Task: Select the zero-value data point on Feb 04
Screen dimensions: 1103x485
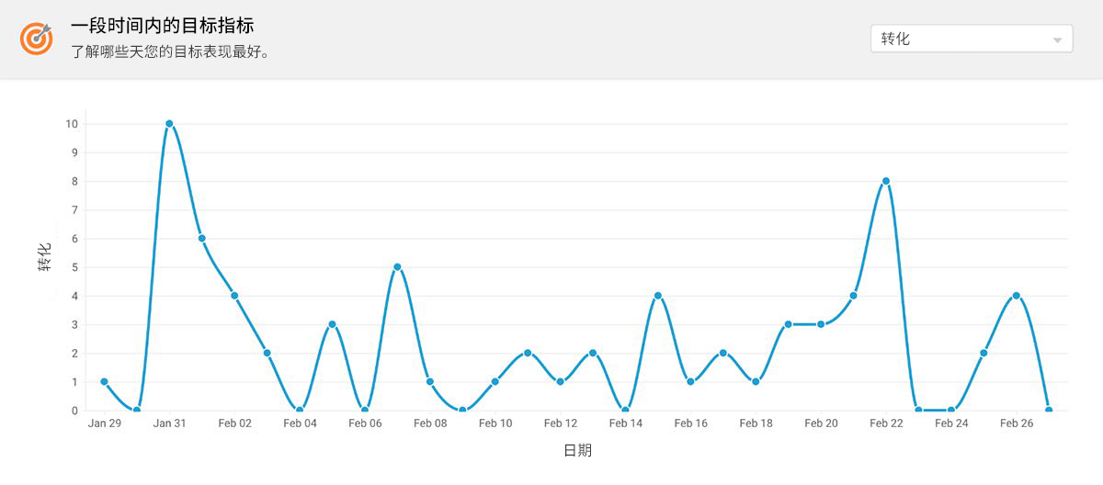Action: pos(300,411)
